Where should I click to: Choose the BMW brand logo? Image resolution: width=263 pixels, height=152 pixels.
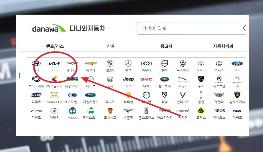tap(110, 63)
